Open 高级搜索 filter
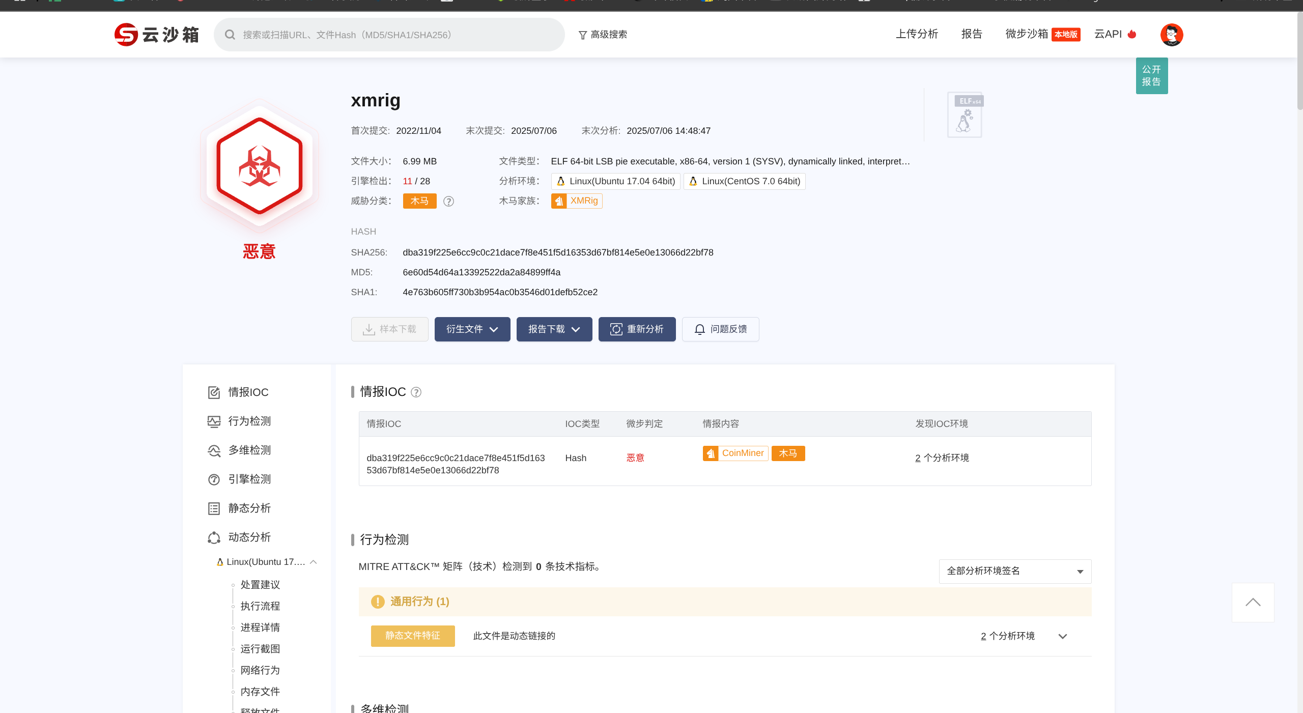The width and height of the screenshot is (1303, 713). (603, 35)
